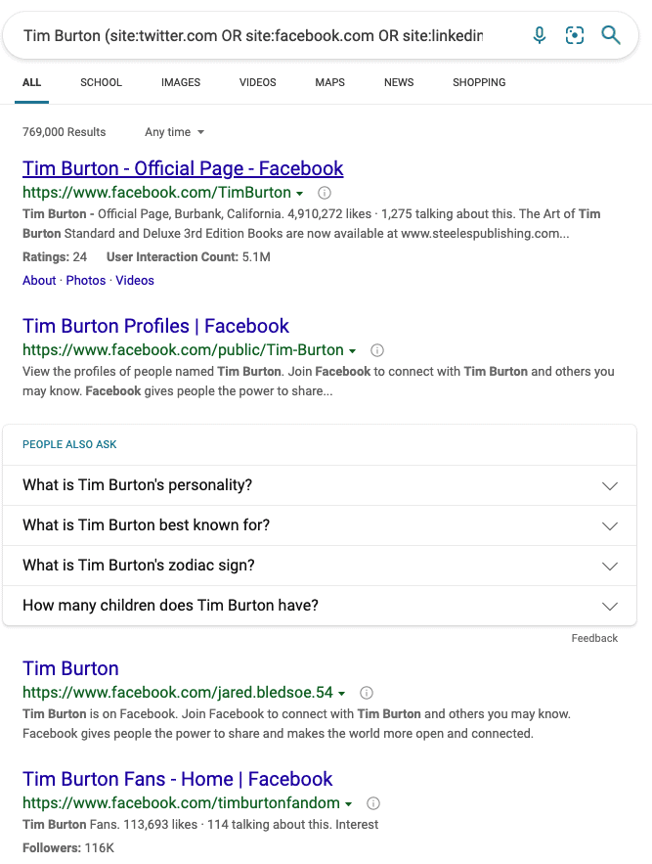Click the info icon next to timburtonfandom result
This screenshot has width=652, height=864.
[x=372, y=802]
